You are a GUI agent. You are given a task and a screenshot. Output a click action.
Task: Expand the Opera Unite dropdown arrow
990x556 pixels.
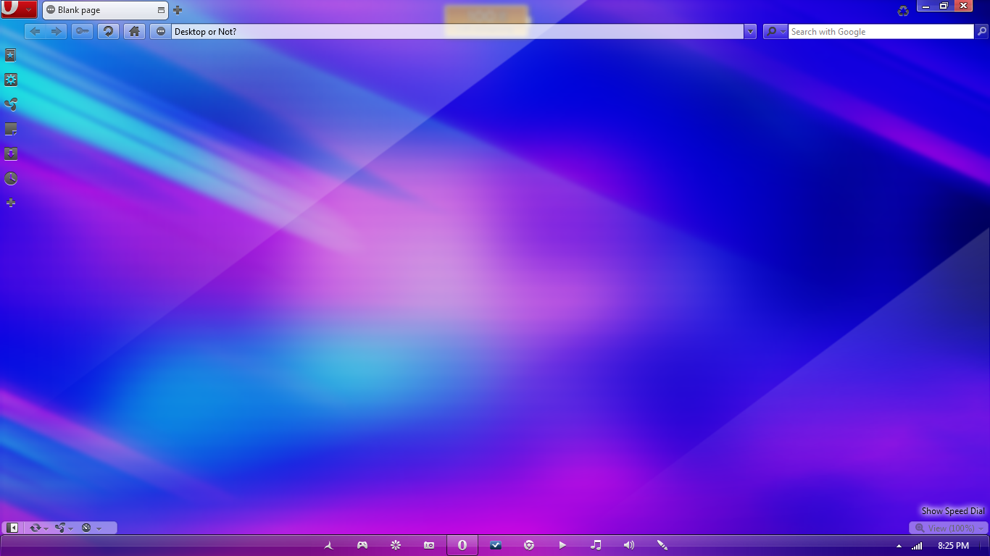tap(70, 528)
